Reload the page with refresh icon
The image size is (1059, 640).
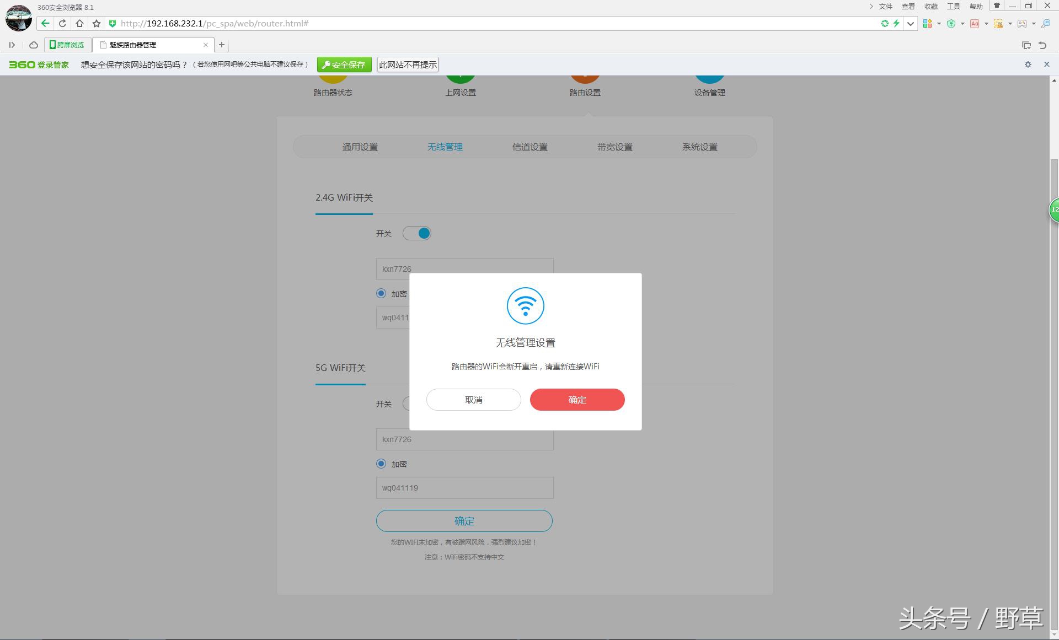(x=62, y=23)
